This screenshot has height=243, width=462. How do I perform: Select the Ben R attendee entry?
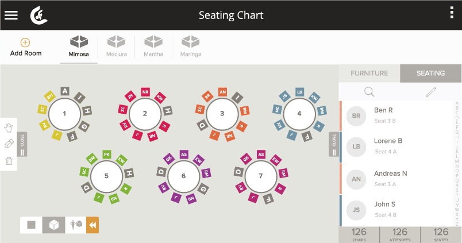(x=396, y=116)
